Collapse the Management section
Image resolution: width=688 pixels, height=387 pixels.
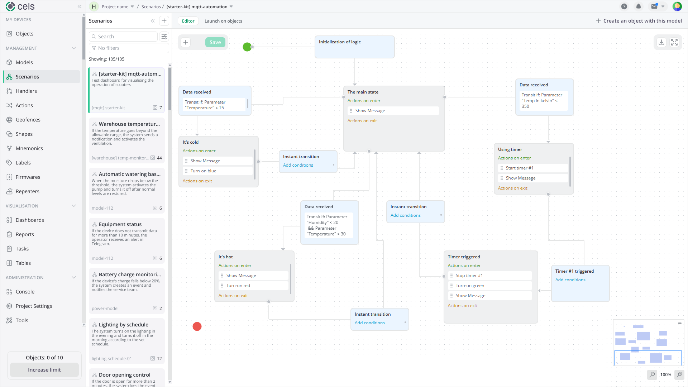pyautogui.click(x=74, y=48)
